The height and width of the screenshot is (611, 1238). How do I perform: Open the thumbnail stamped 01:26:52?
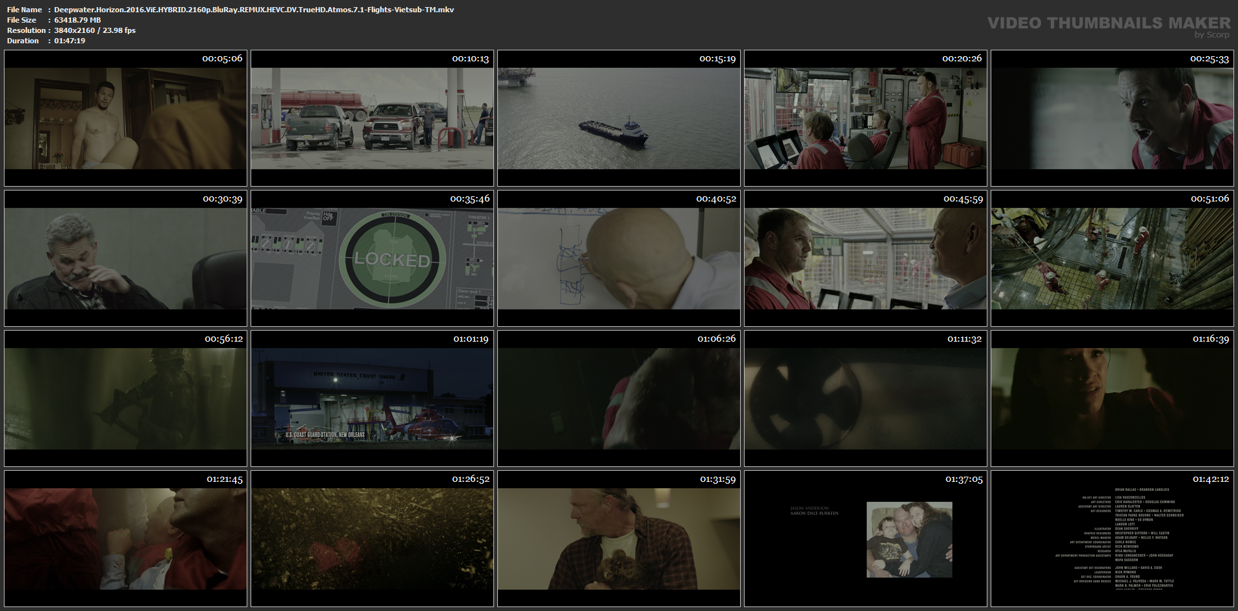tap(372, 539)
